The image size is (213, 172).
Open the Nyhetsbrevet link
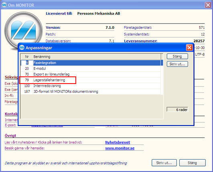[x=118, y=142]
